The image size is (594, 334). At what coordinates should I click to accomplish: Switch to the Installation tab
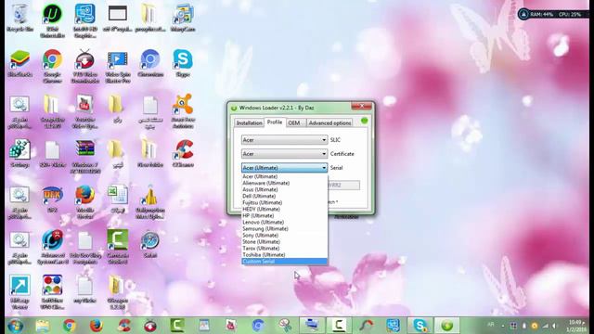click(249, 123)
